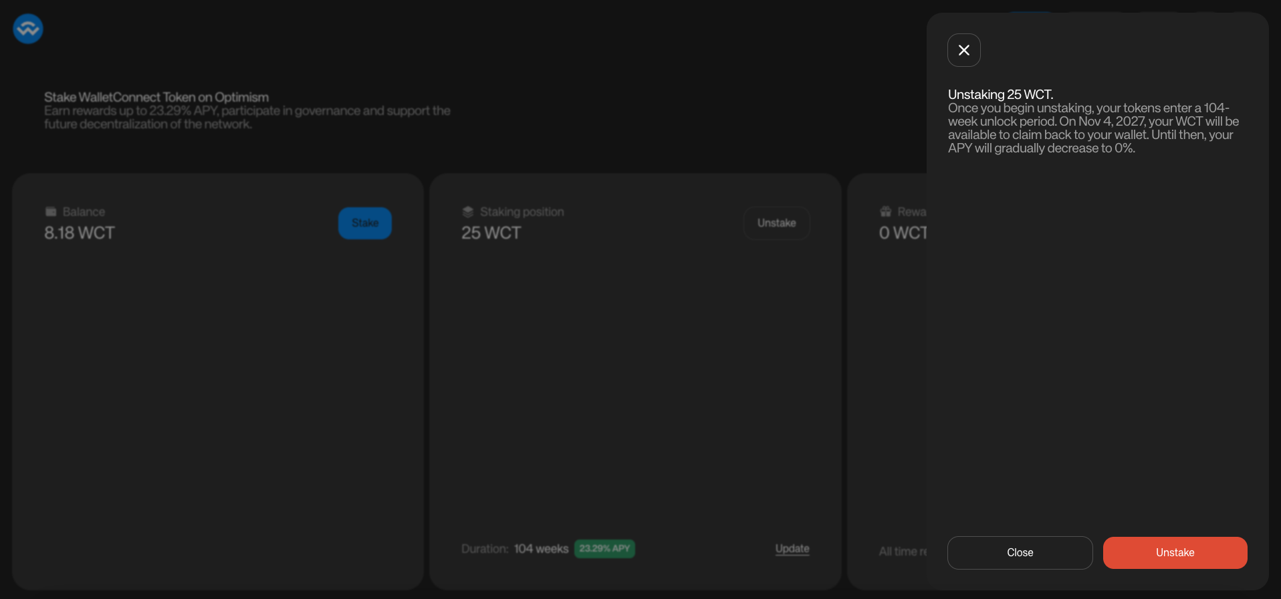The width and height of the screenshot is (1281, 599).
Task: Click the Rewards gift icon
Action: point(886,212)
